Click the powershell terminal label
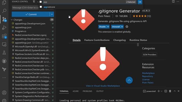This screenshot has height=102, width=182. [150, 91]
